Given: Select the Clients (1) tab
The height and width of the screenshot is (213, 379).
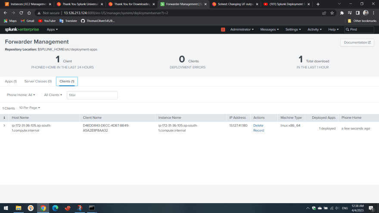Looking at the screenshot, I should 67,81.
